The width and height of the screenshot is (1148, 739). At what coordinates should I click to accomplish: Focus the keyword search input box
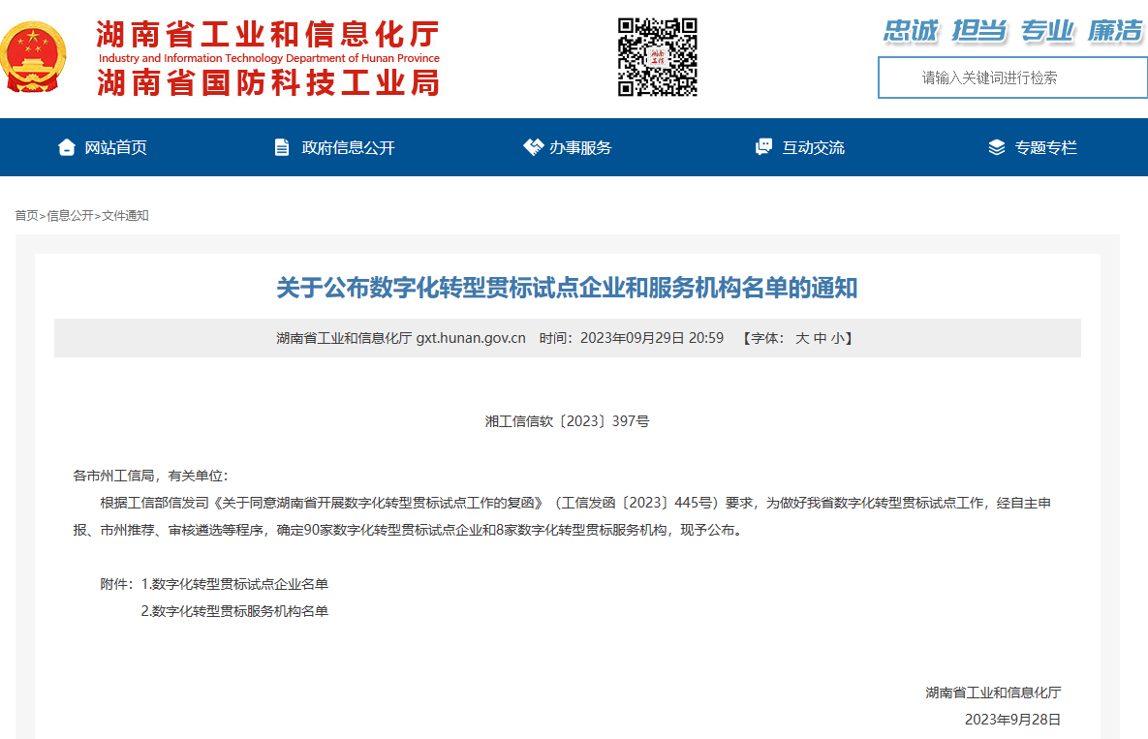(1011, 77)
